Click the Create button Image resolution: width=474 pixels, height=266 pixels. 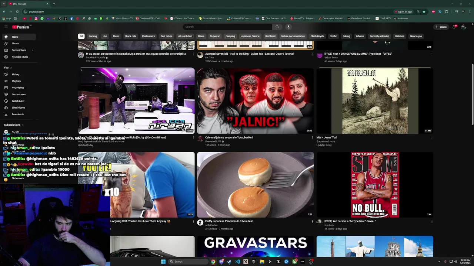pos(441,27)
